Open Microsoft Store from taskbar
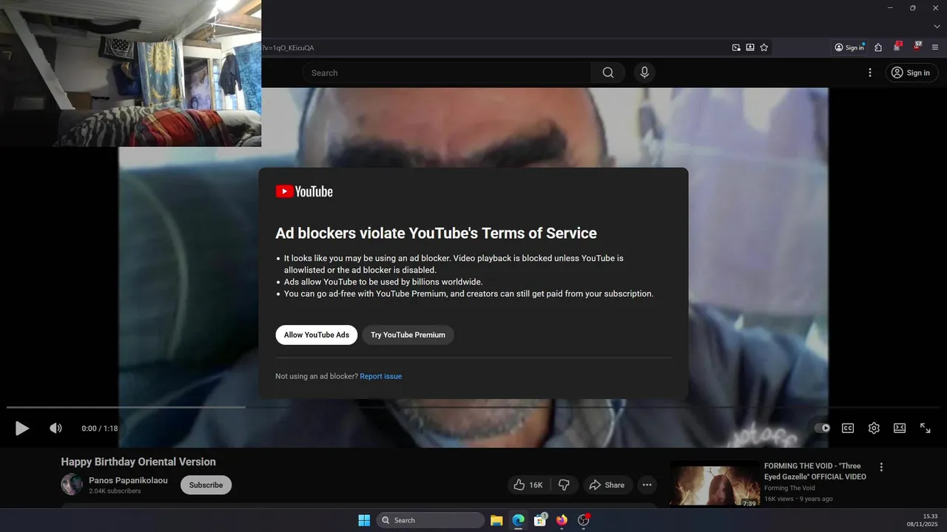947x532 pixels. click(540, 520)
